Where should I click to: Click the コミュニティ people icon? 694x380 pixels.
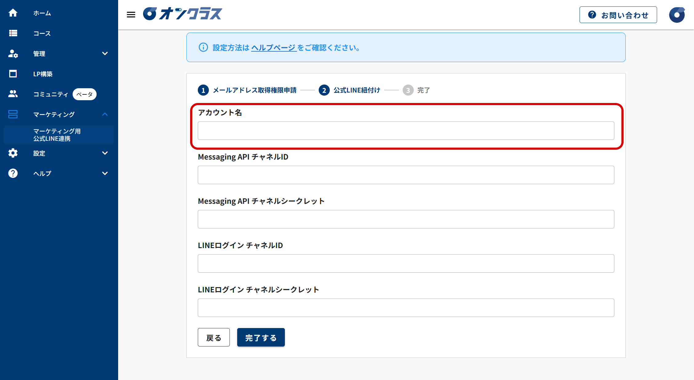click(13, 94)
